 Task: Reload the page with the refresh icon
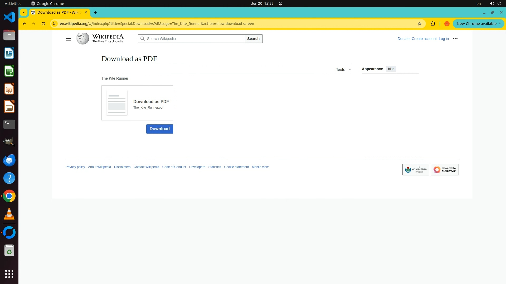tap(43, 24)
